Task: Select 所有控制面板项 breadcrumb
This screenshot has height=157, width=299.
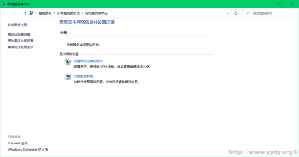Action: coord(69,13)
